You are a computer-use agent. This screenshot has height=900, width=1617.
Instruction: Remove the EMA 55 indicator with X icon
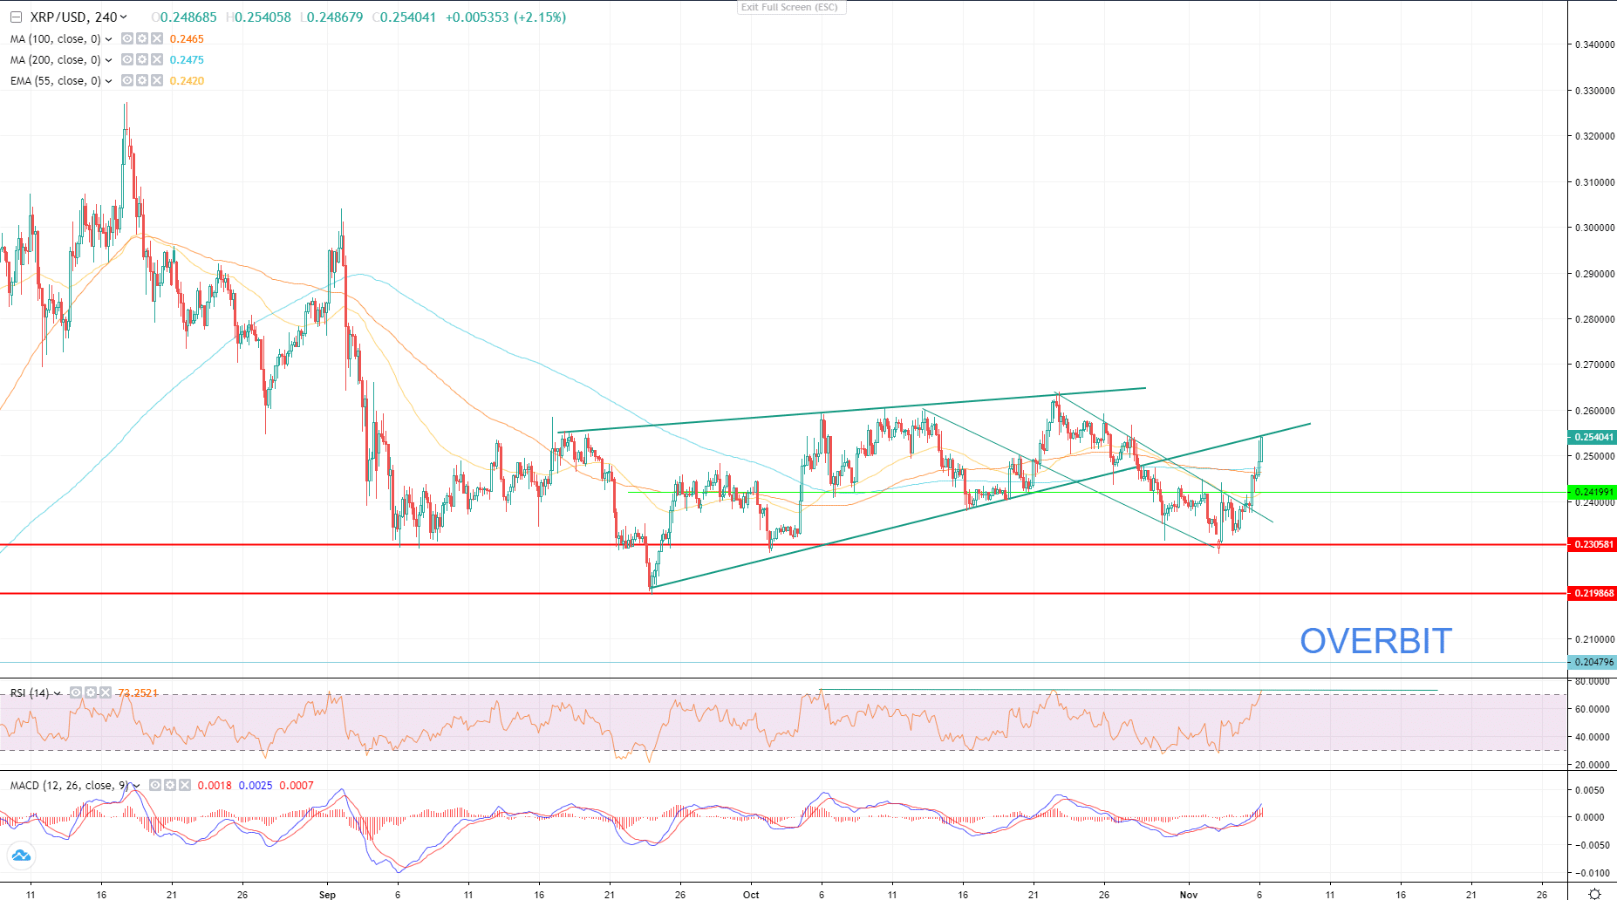pyautogui.click(x=157, y=80)
